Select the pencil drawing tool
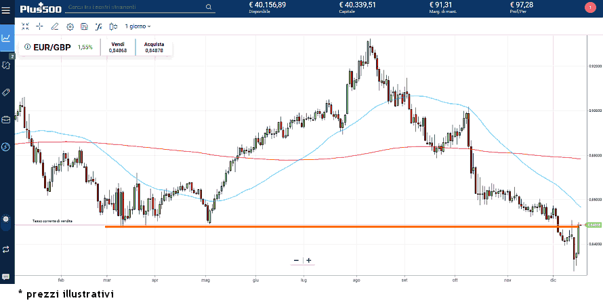 pos(55,26)
